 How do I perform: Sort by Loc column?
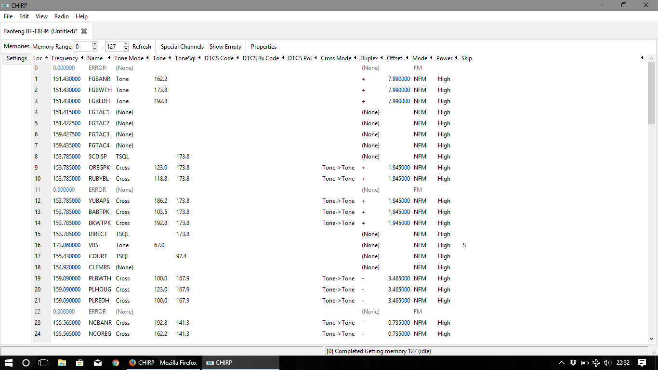click(x=40, y=58)
